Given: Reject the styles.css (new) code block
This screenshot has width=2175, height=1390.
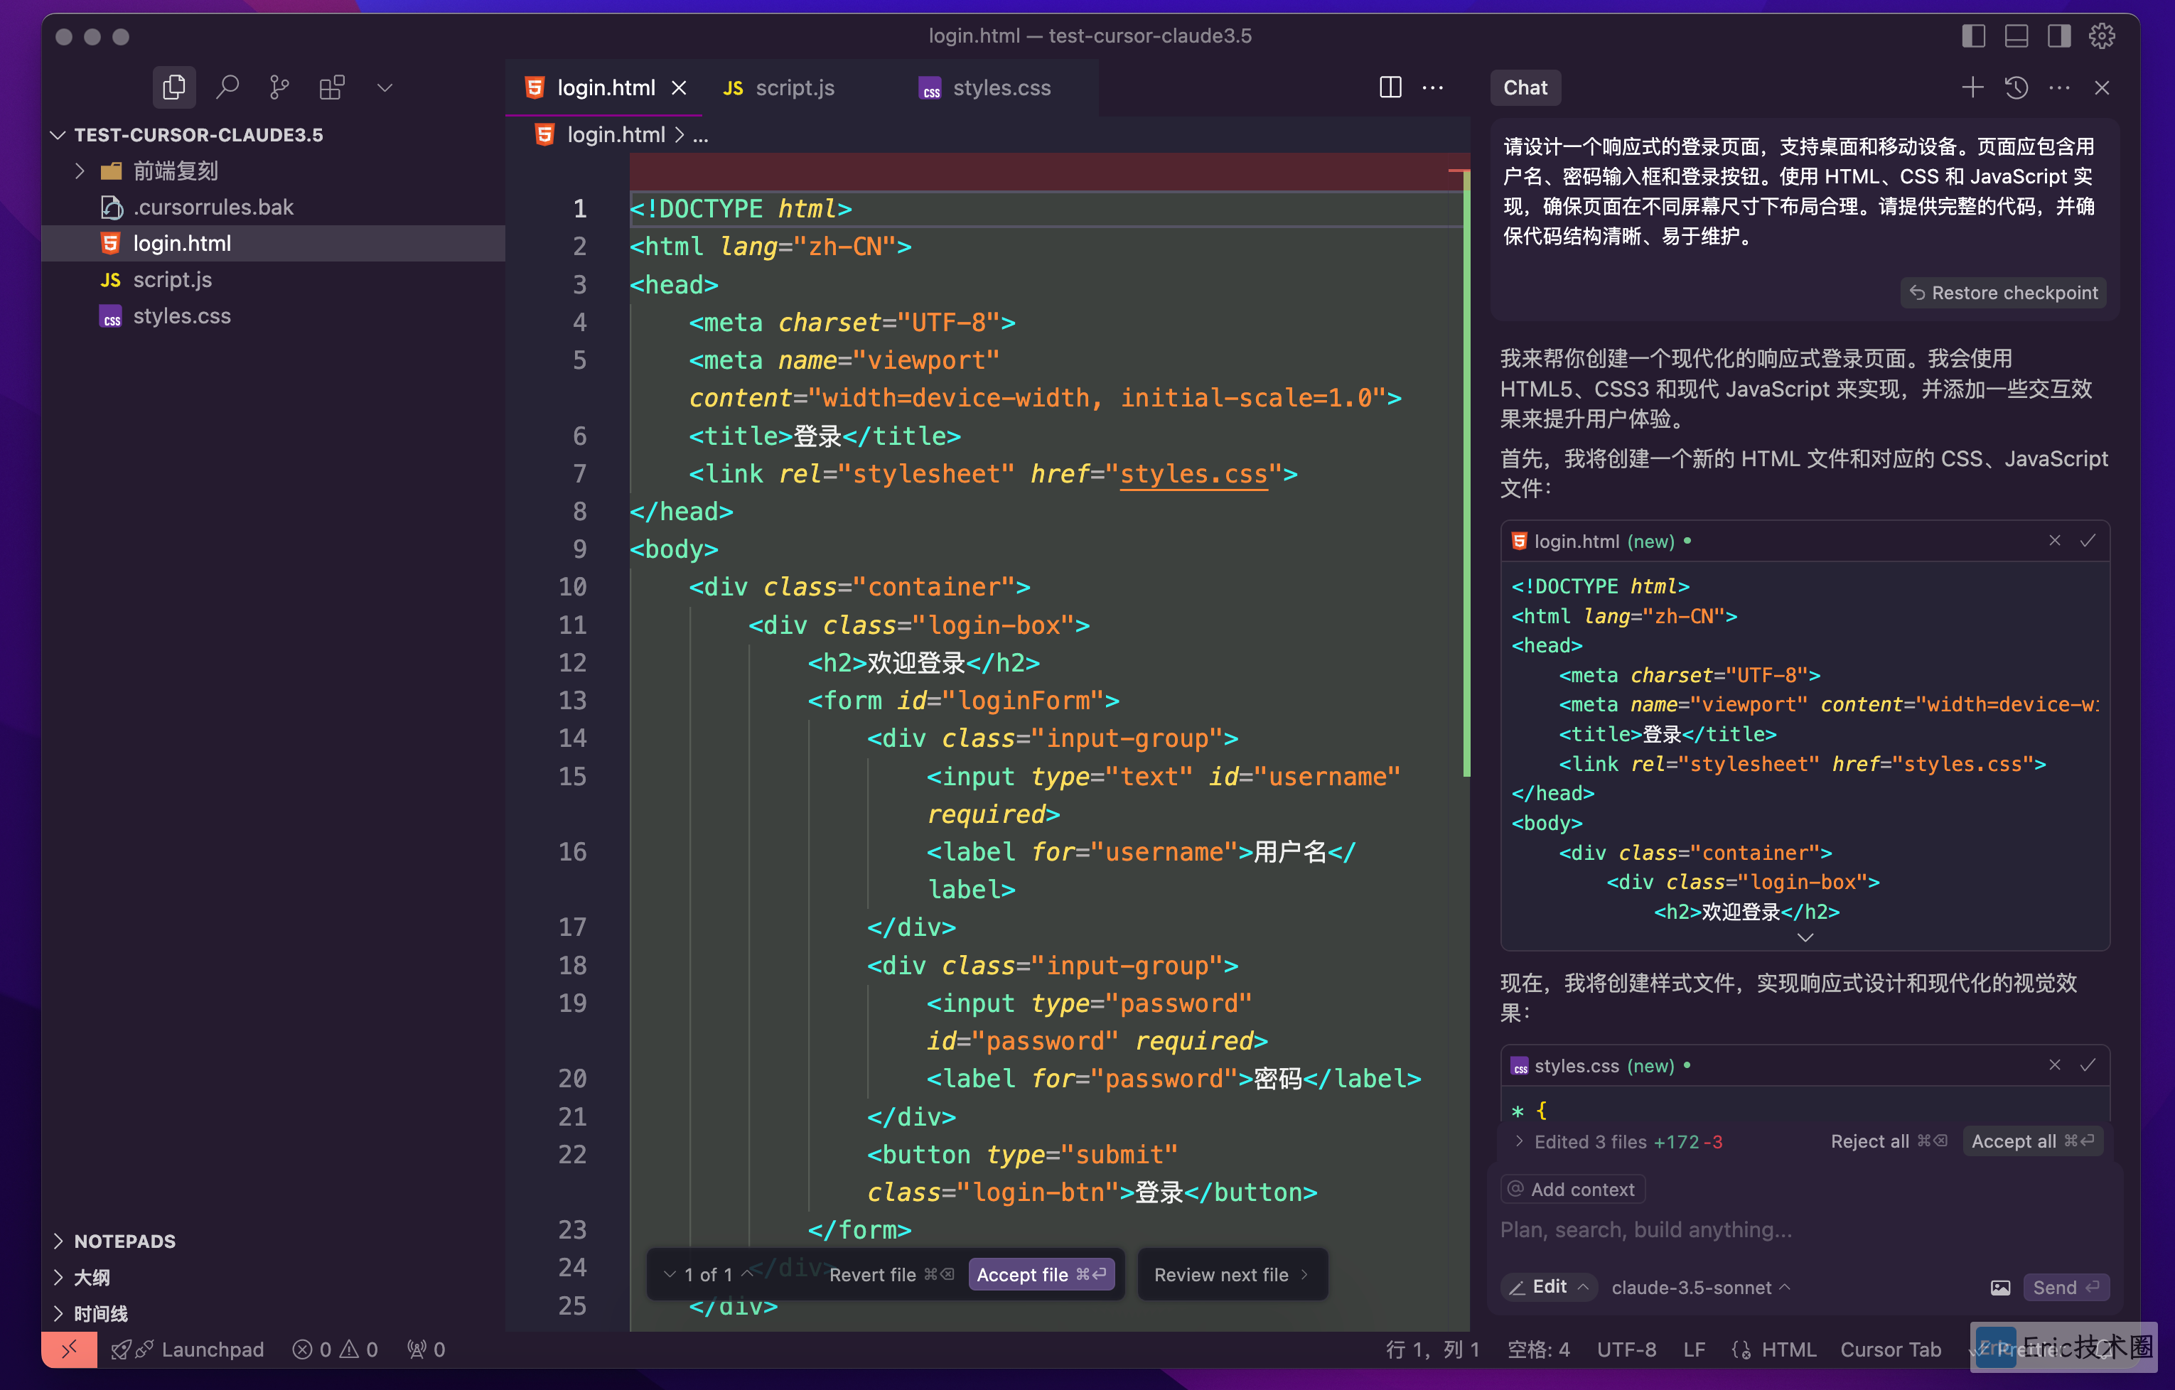Looking at the screenshot, I should pyautogui.click(x=2054, y=1065).
